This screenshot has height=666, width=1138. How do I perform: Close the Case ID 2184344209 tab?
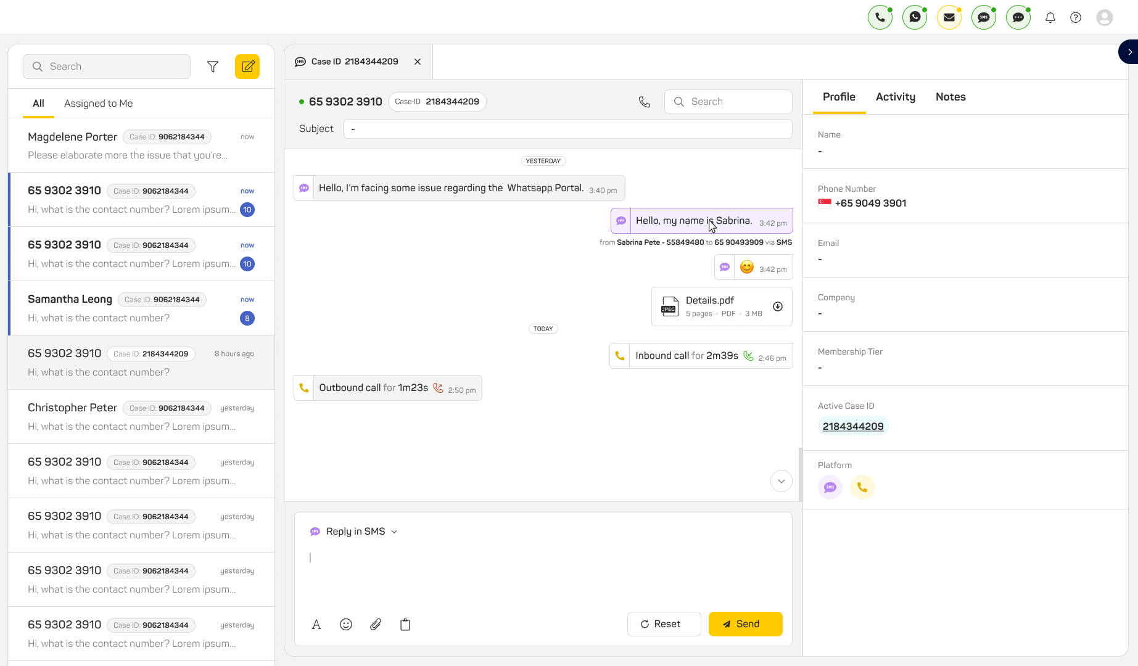418,62
